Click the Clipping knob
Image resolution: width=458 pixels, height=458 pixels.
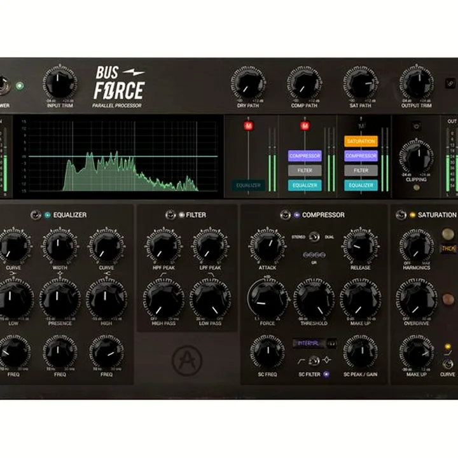pos(417,157)
